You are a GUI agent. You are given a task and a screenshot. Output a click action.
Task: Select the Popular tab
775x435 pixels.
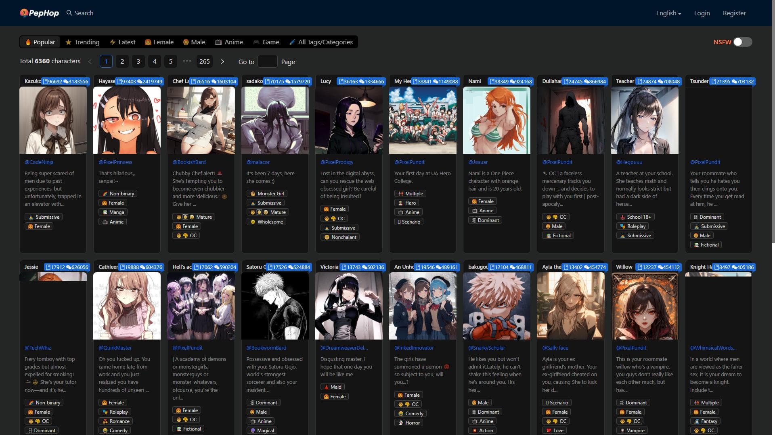coord(40,42)
